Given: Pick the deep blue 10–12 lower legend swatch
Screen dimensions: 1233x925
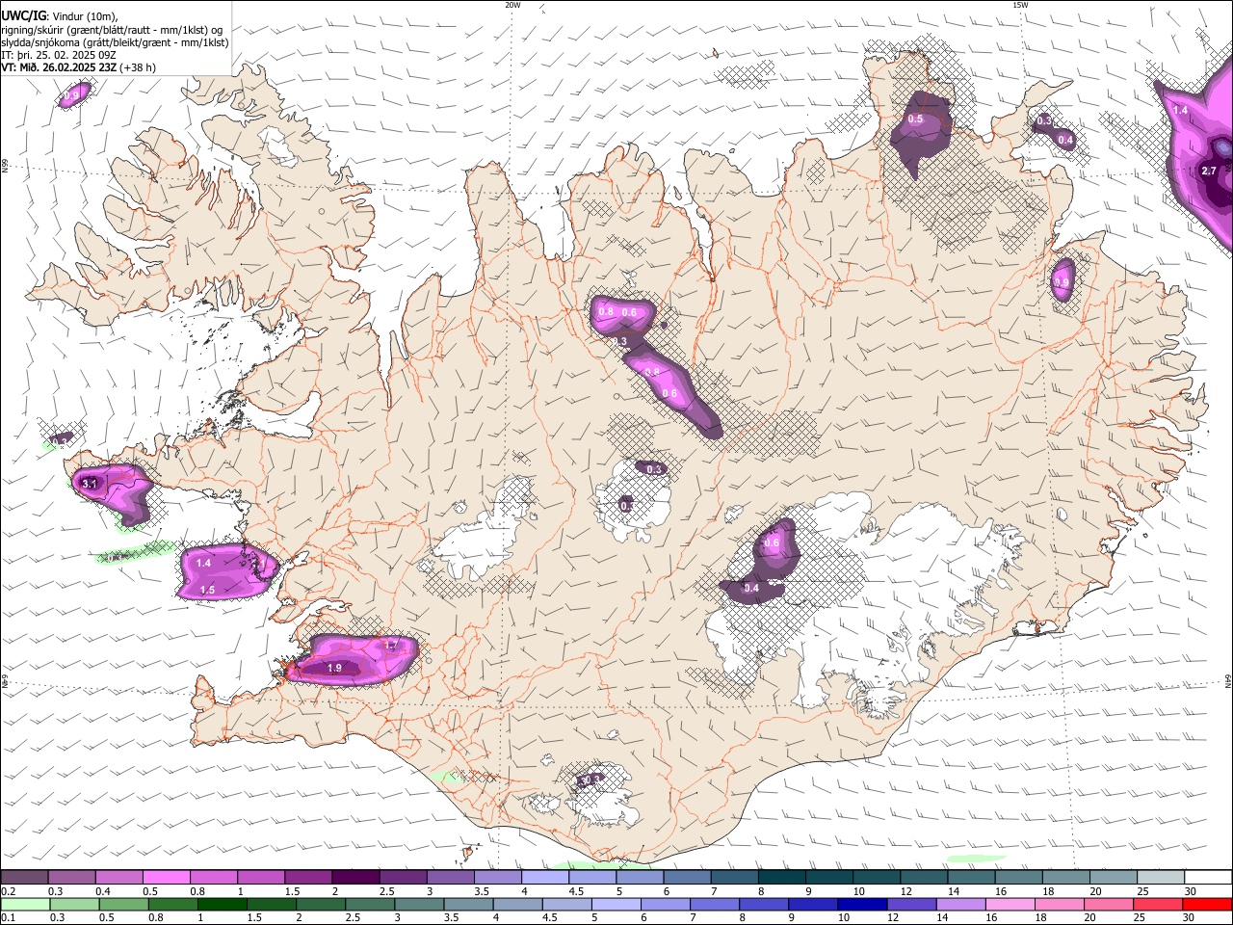Looking at the screenshot, I should (x=861, y=904).
